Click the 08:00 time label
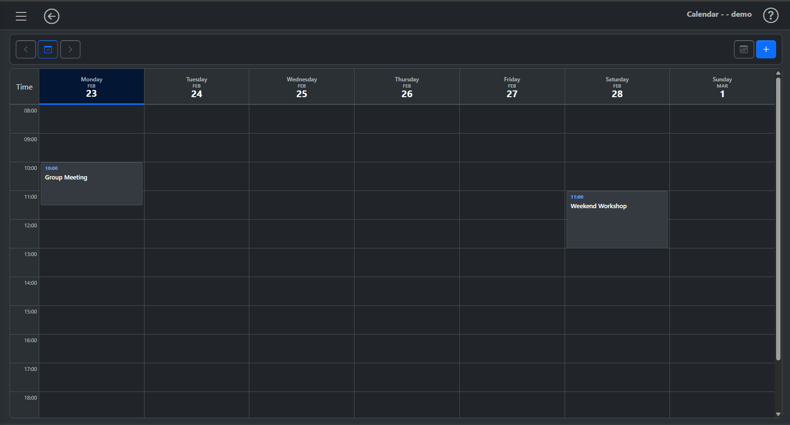 pos(31,111)
